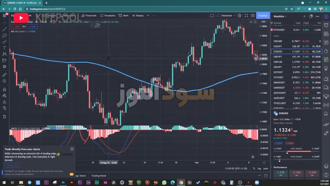Close the OANDA trade ad popup
Screen dimensions: 330x186
[72, 149]
